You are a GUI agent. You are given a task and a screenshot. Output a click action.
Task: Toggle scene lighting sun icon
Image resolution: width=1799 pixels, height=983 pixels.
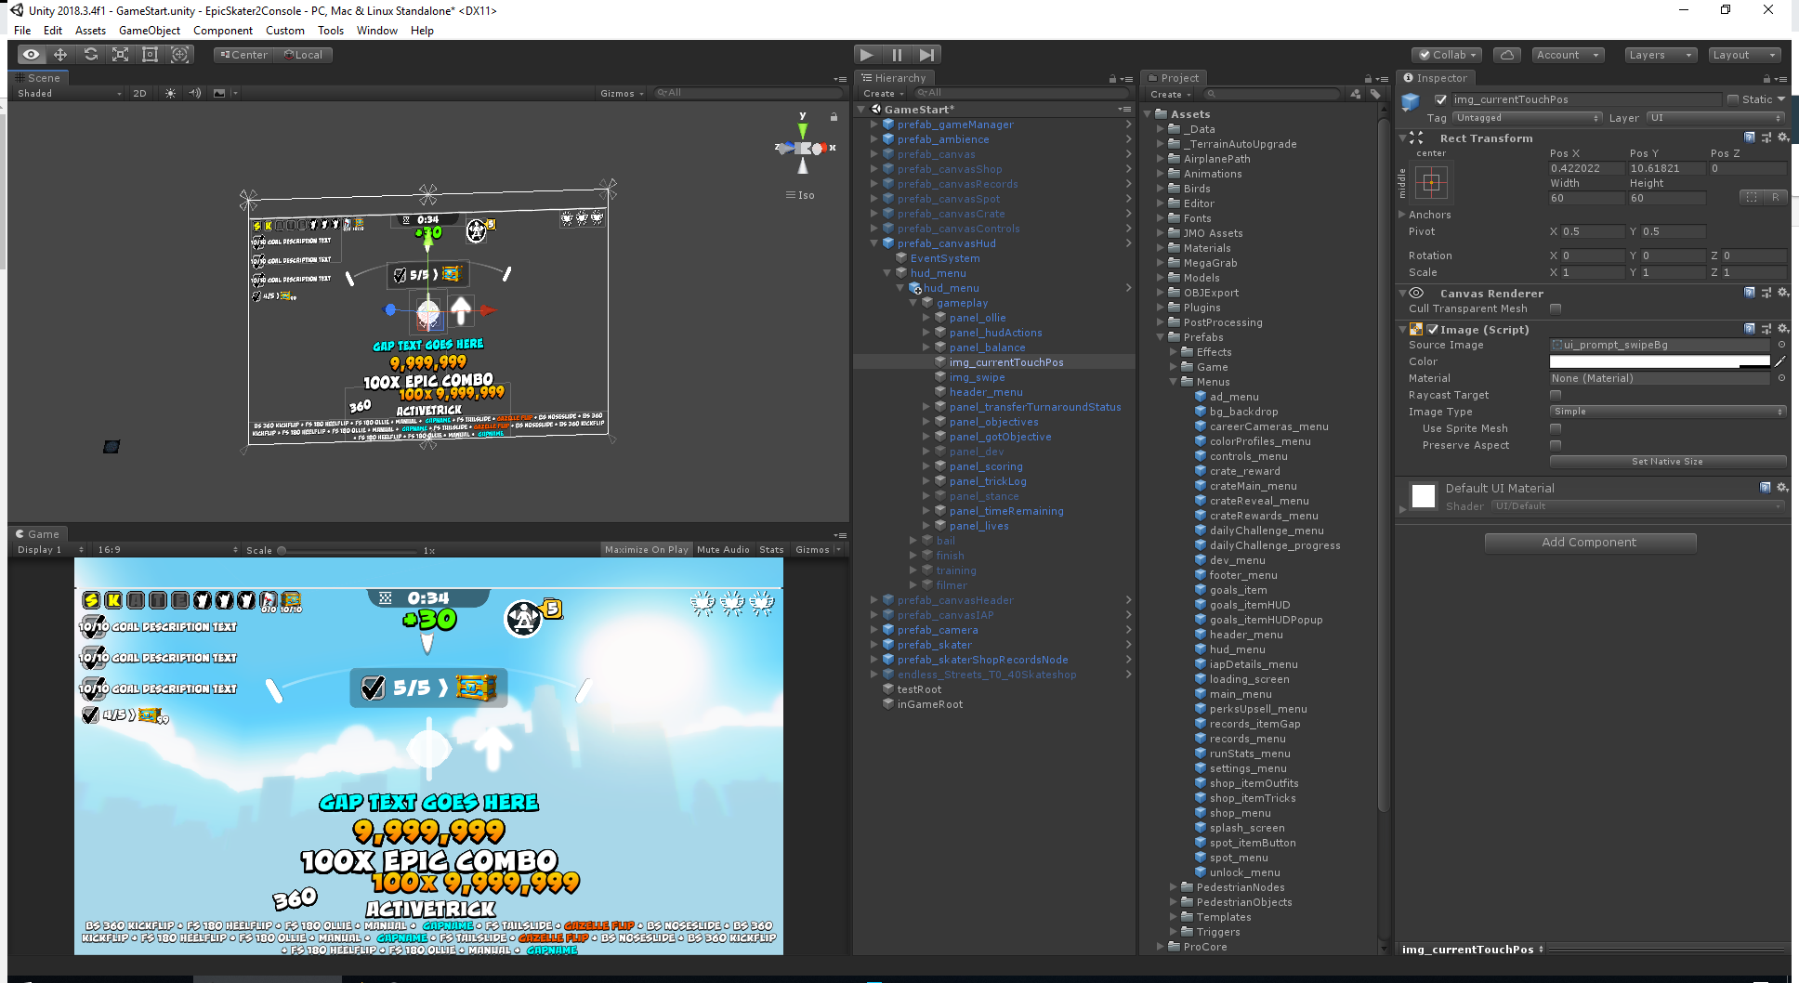tap(170, 93)
